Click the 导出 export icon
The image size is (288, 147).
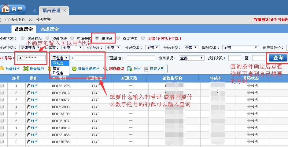coord(130,69)
